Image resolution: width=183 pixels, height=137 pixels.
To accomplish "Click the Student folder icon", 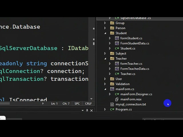I will coord(112,33).
